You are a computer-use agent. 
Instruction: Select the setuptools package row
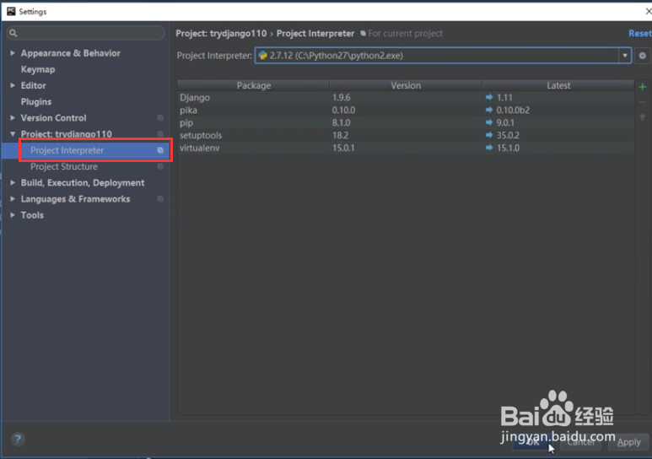(406, 135)
